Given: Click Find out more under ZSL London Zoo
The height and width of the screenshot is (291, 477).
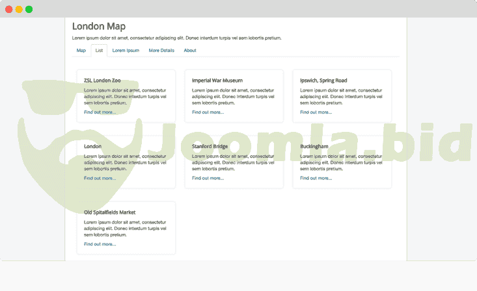Looking at the screenshot, I should pyautogui.click(x=100, y=112).
